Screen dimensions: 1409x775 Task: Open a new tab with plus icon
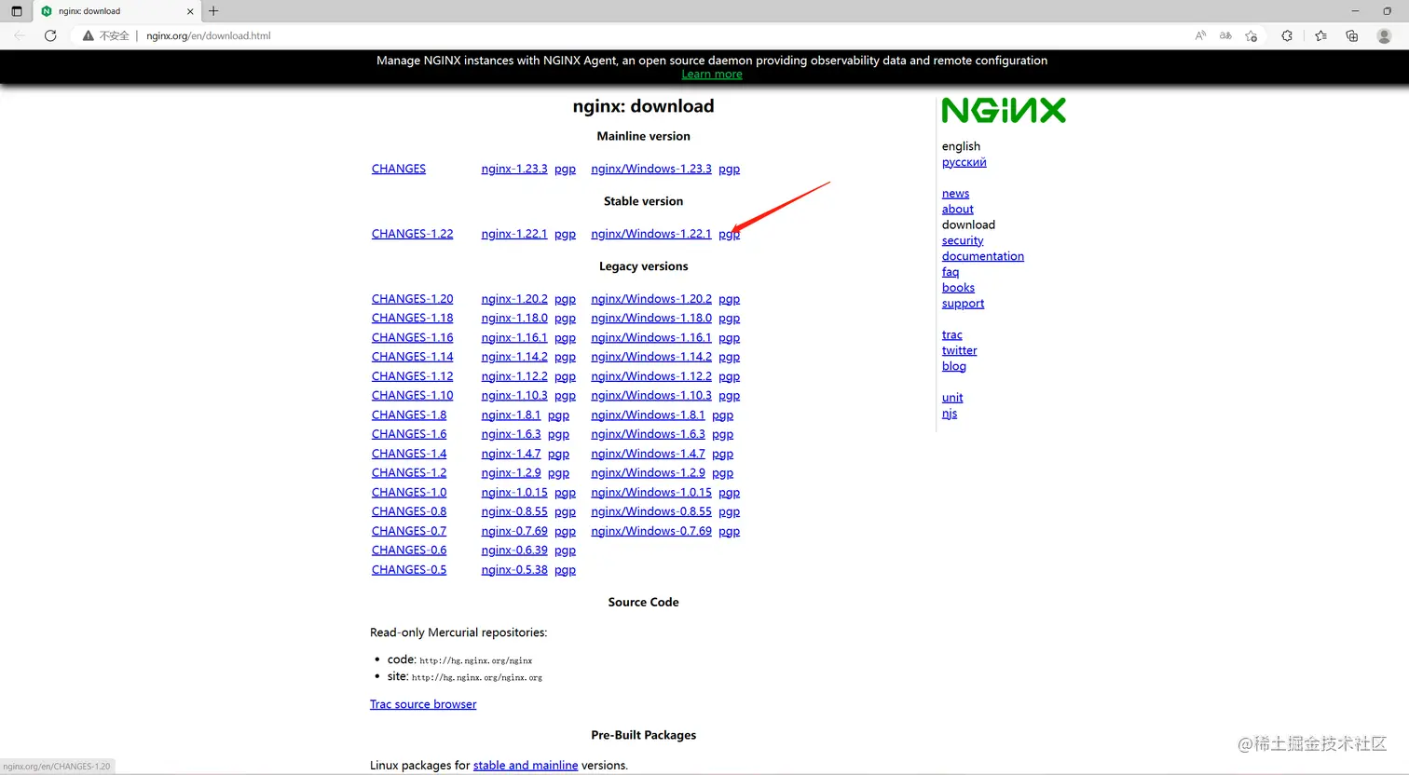pos(213,11)
